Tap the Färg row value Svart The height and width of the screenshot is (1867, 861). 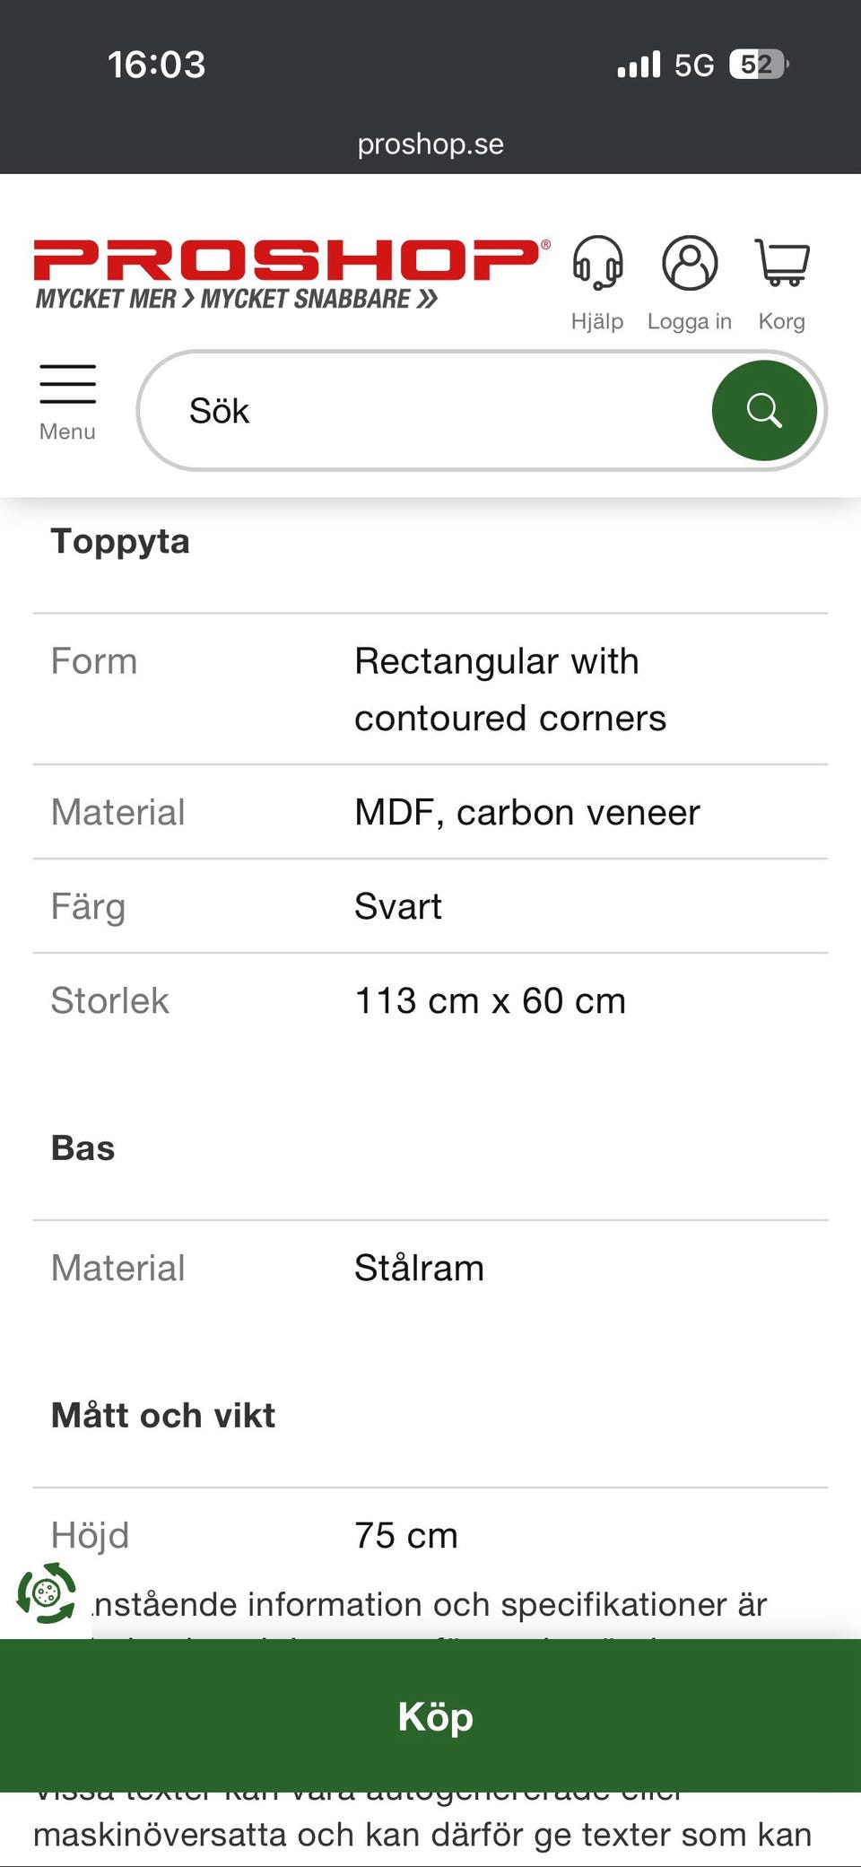tap(398, 907)
